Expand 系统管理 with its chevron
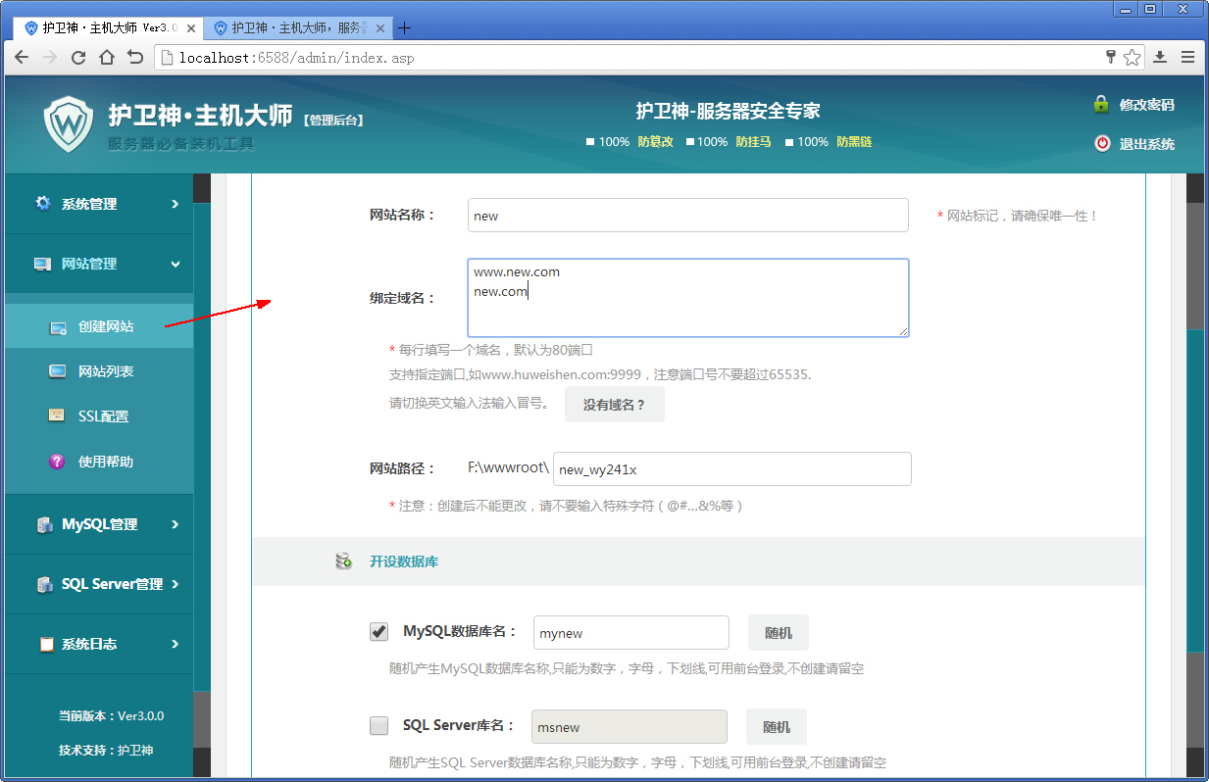This screenshot has width=1209, height=782. (x=175, y=204)
